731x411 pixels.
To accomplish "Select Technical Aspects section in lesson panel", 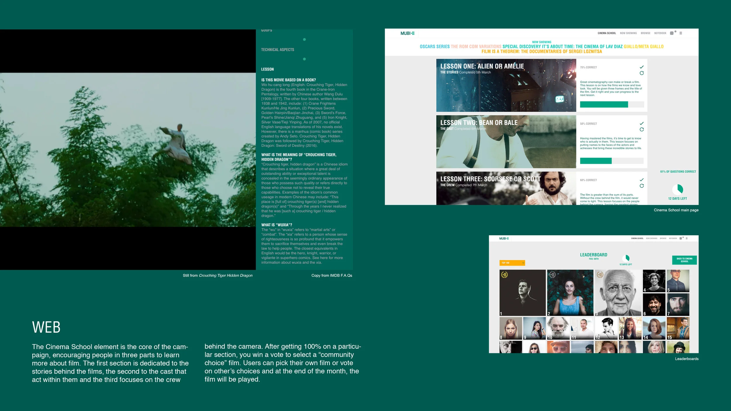I will tap(277, 50).
